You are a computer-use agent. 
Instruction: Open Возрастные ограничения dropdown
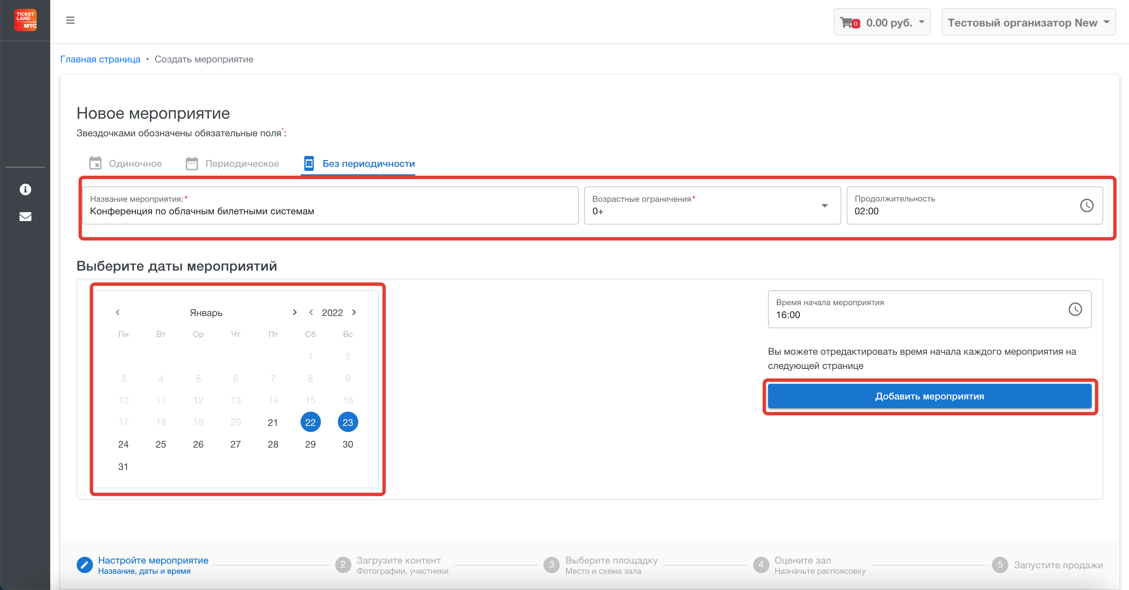tap(712, 205)
